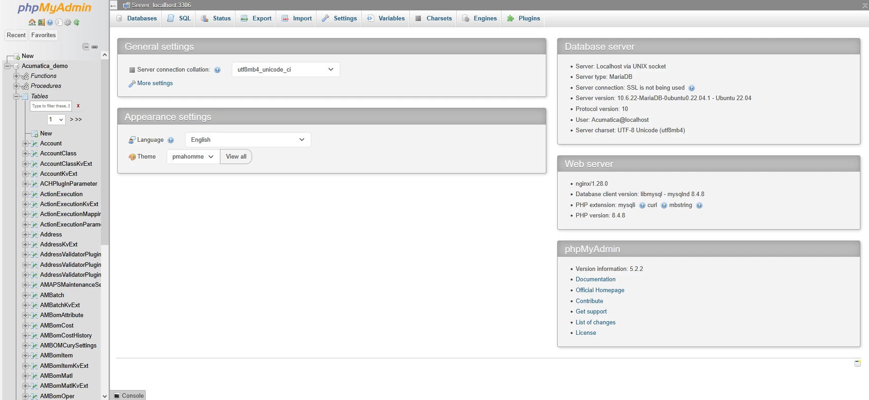The image size is (869, 400).
Task: Click help icon next to Server connection collation
Action: click(x=217, y=70)
